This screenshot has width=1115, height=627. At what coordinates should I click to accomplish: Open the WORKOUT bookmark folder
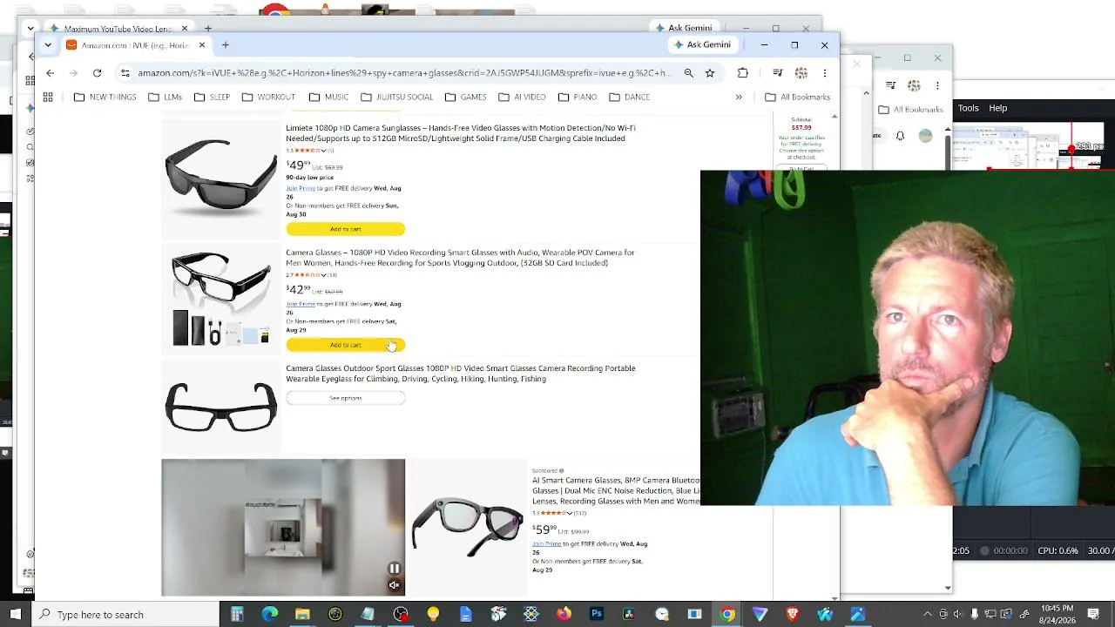[x=268, y=97]
